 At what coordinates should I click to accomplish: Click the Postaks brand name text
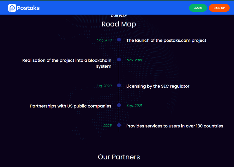tap(28, 8)
